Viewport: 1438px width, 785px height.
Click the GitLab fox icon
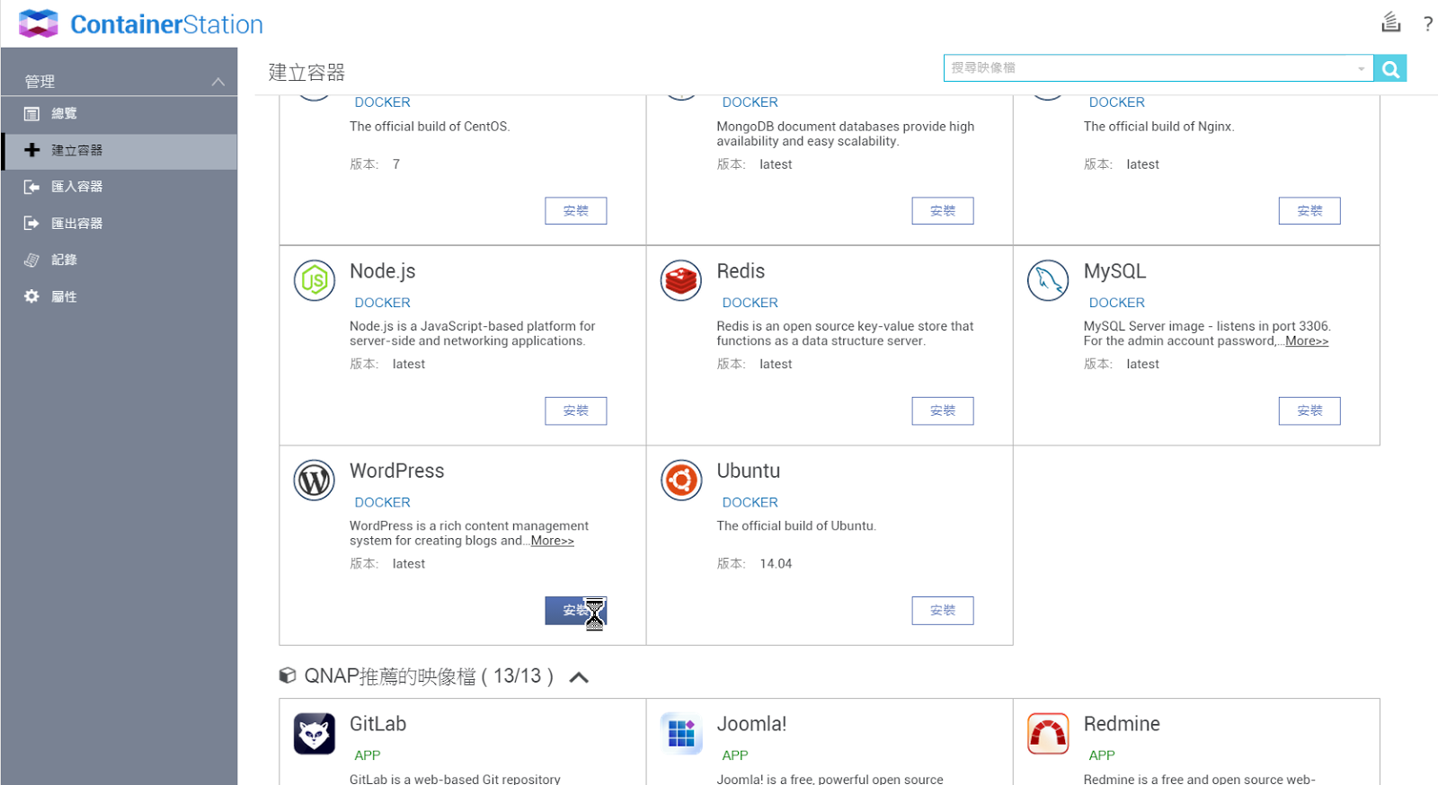[x=315, y=734]
